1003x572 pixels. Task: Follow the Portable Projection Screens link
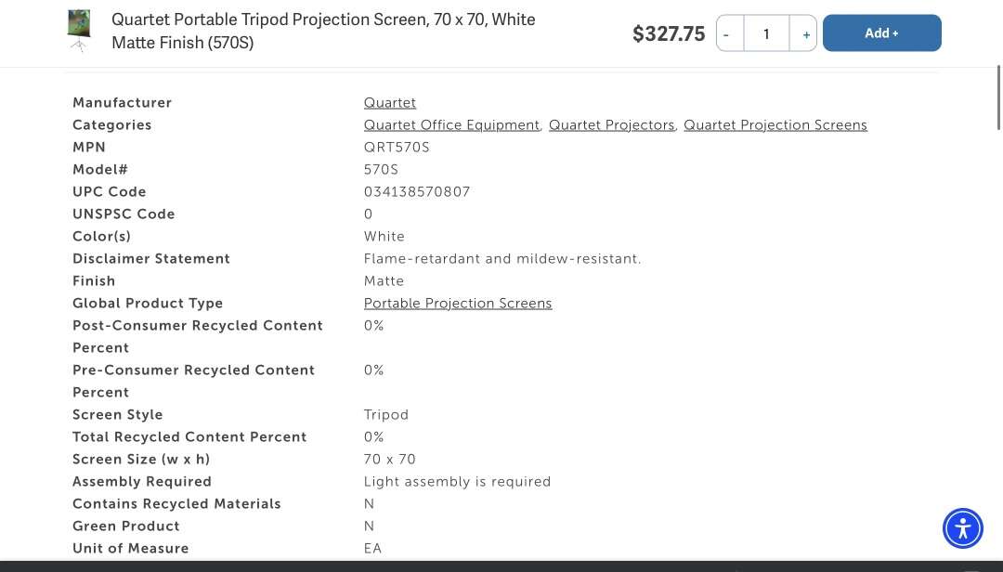(x=458, y=303)
